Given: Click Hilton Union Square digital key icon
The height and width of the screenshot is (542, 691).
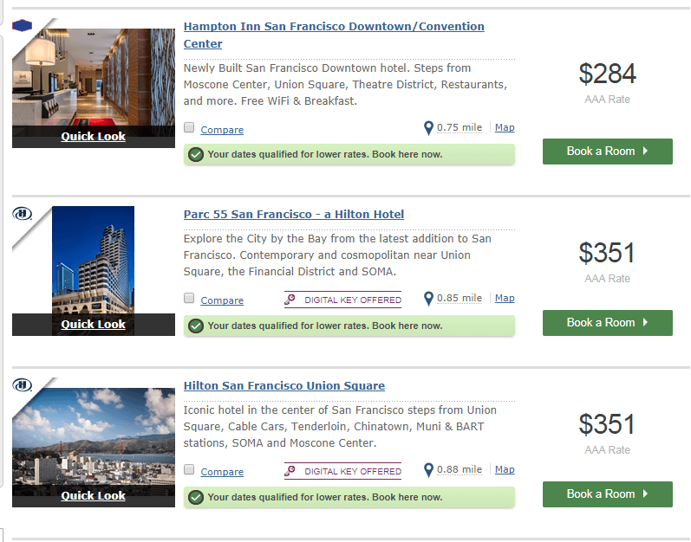Looking at the screenshot, I should (x=292, y=471).
